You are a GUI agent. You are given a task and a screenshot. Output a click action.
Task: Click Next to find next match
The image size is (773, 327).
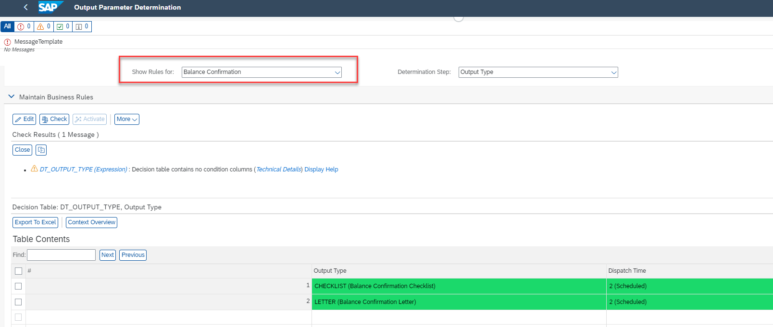point(108,255)
